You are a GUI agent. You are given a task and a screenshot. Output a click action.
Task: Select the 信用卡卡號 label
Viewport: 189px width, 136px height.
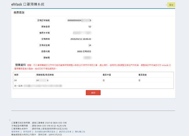tap(45, 33)
